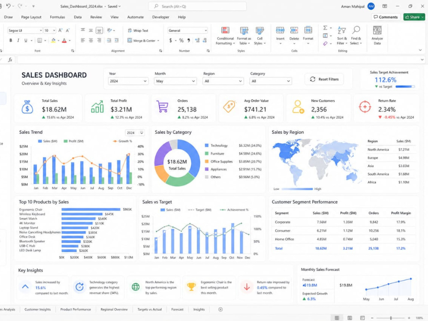Image resolution: width=428 pixels, height=321 pixels.
Task: Apply Comma Style format
Action: [189, 40]
